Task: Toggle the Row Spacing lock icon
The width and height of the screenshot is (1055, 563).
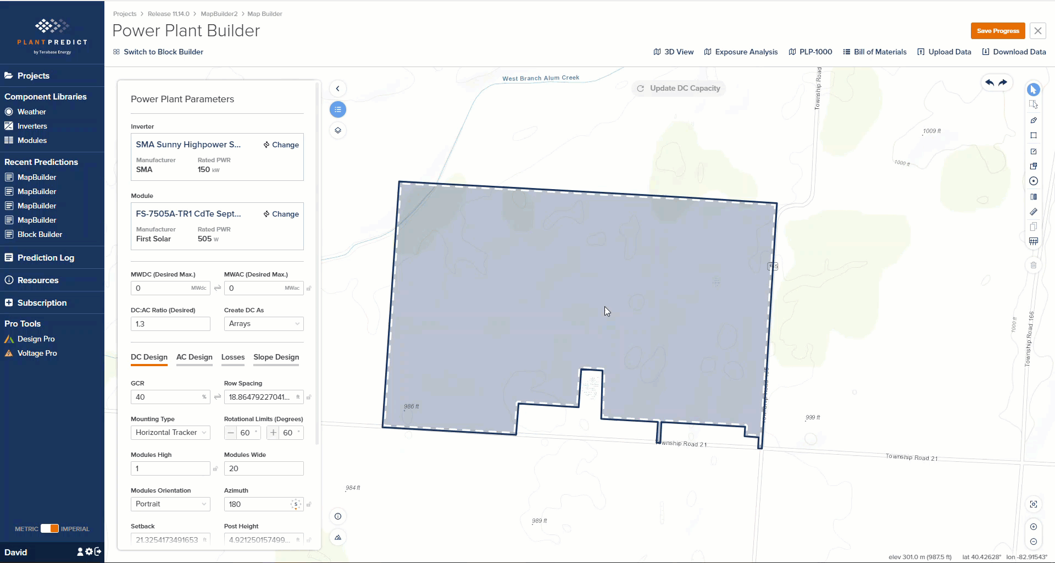Action: pyautogui.click(x=309, y=397)
